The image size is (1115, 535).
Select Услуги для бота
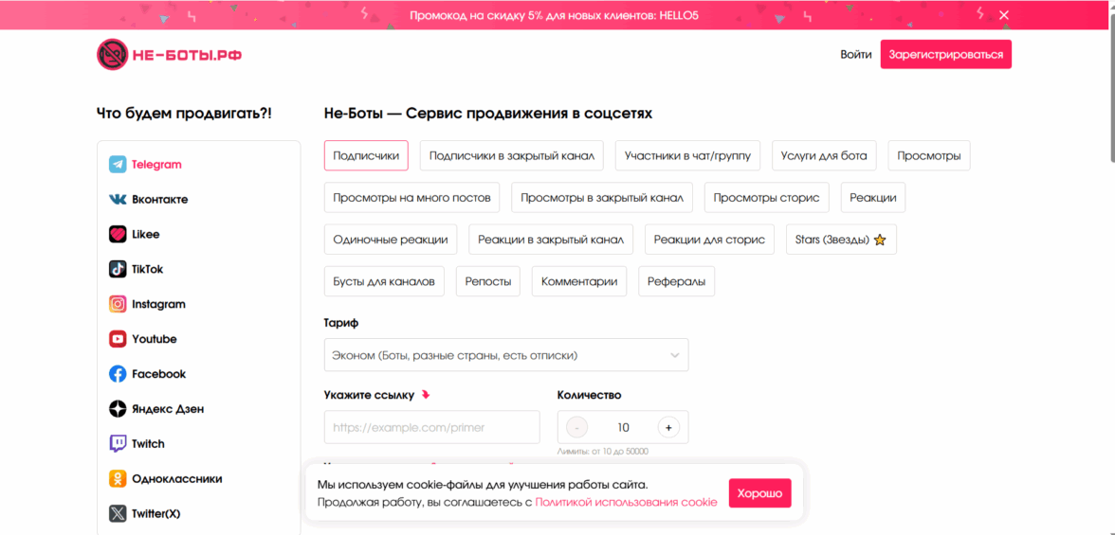[824, 155]
